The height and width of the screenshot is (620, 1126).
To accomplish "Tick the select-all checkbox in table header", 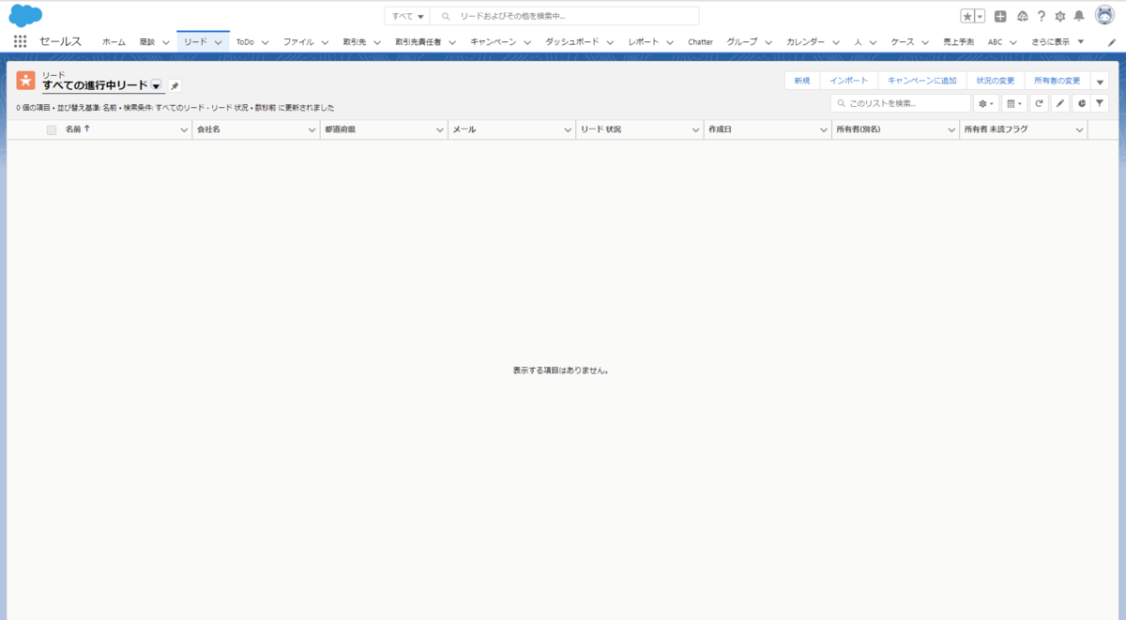I will [x=52, y=129].
